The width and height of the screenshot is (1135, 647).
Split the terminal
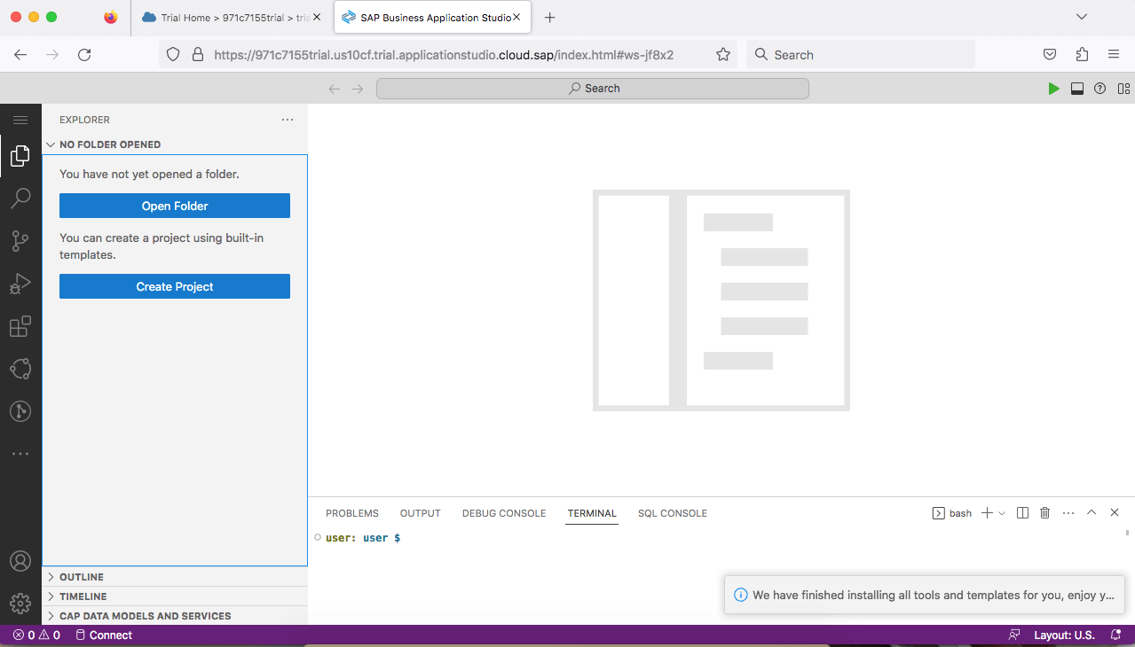pyautogui.click(x=1022, y=513)
